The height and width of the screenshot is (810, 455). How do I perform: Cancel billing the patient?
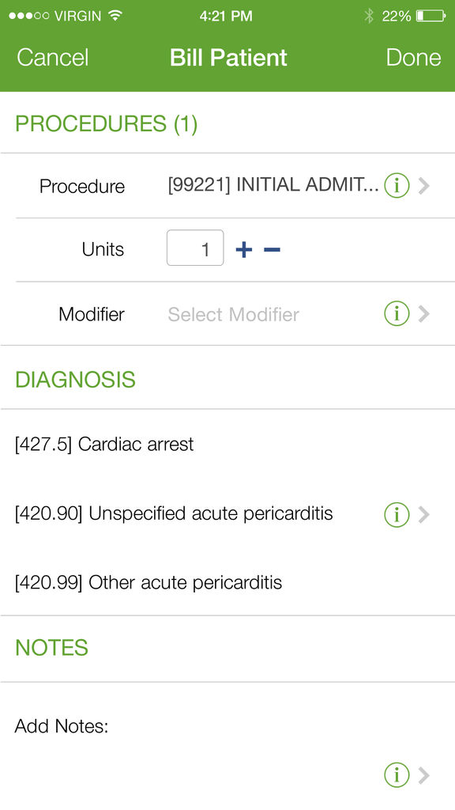pyautogui.click(x=53, y=57)
